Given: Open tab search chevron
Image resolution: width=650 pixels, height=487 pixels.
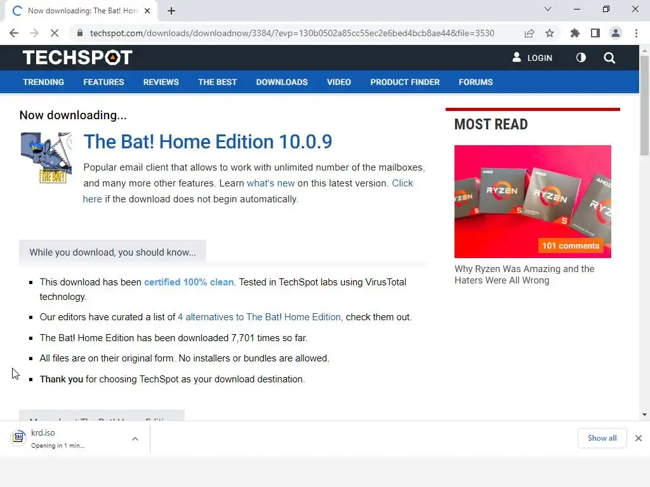Looking at the screenshot, I should (x=548, y=9).
